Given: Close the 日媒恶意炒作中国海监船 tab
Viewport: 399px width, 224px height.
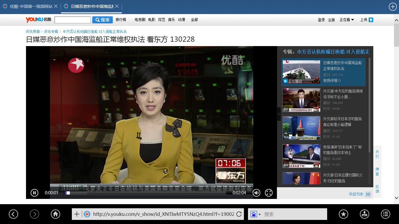Looking at the screenshot, I should 117,6.
